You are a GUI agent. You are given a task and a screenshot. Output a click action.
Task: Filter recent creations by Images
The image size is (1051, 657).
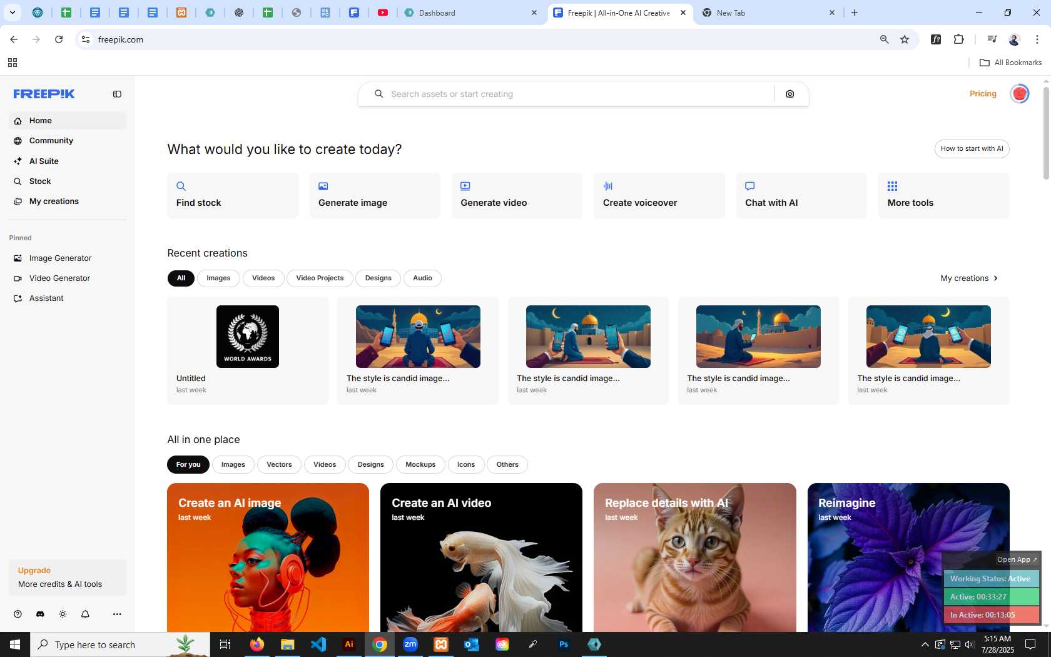218,278
